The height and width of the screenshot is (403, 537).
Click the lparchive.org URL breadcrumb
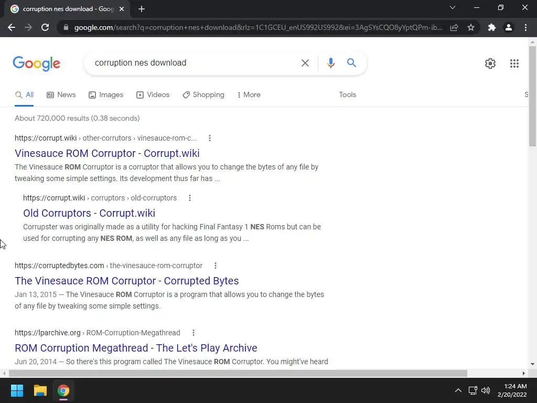(97, 333)
